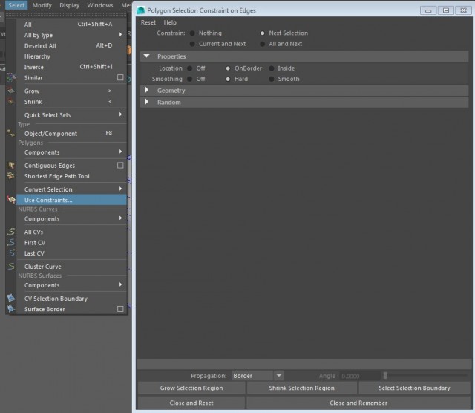This screenshot has height=413, width=475.
Task: Click the Angle value input field
Action: click(x=358, y=376)
